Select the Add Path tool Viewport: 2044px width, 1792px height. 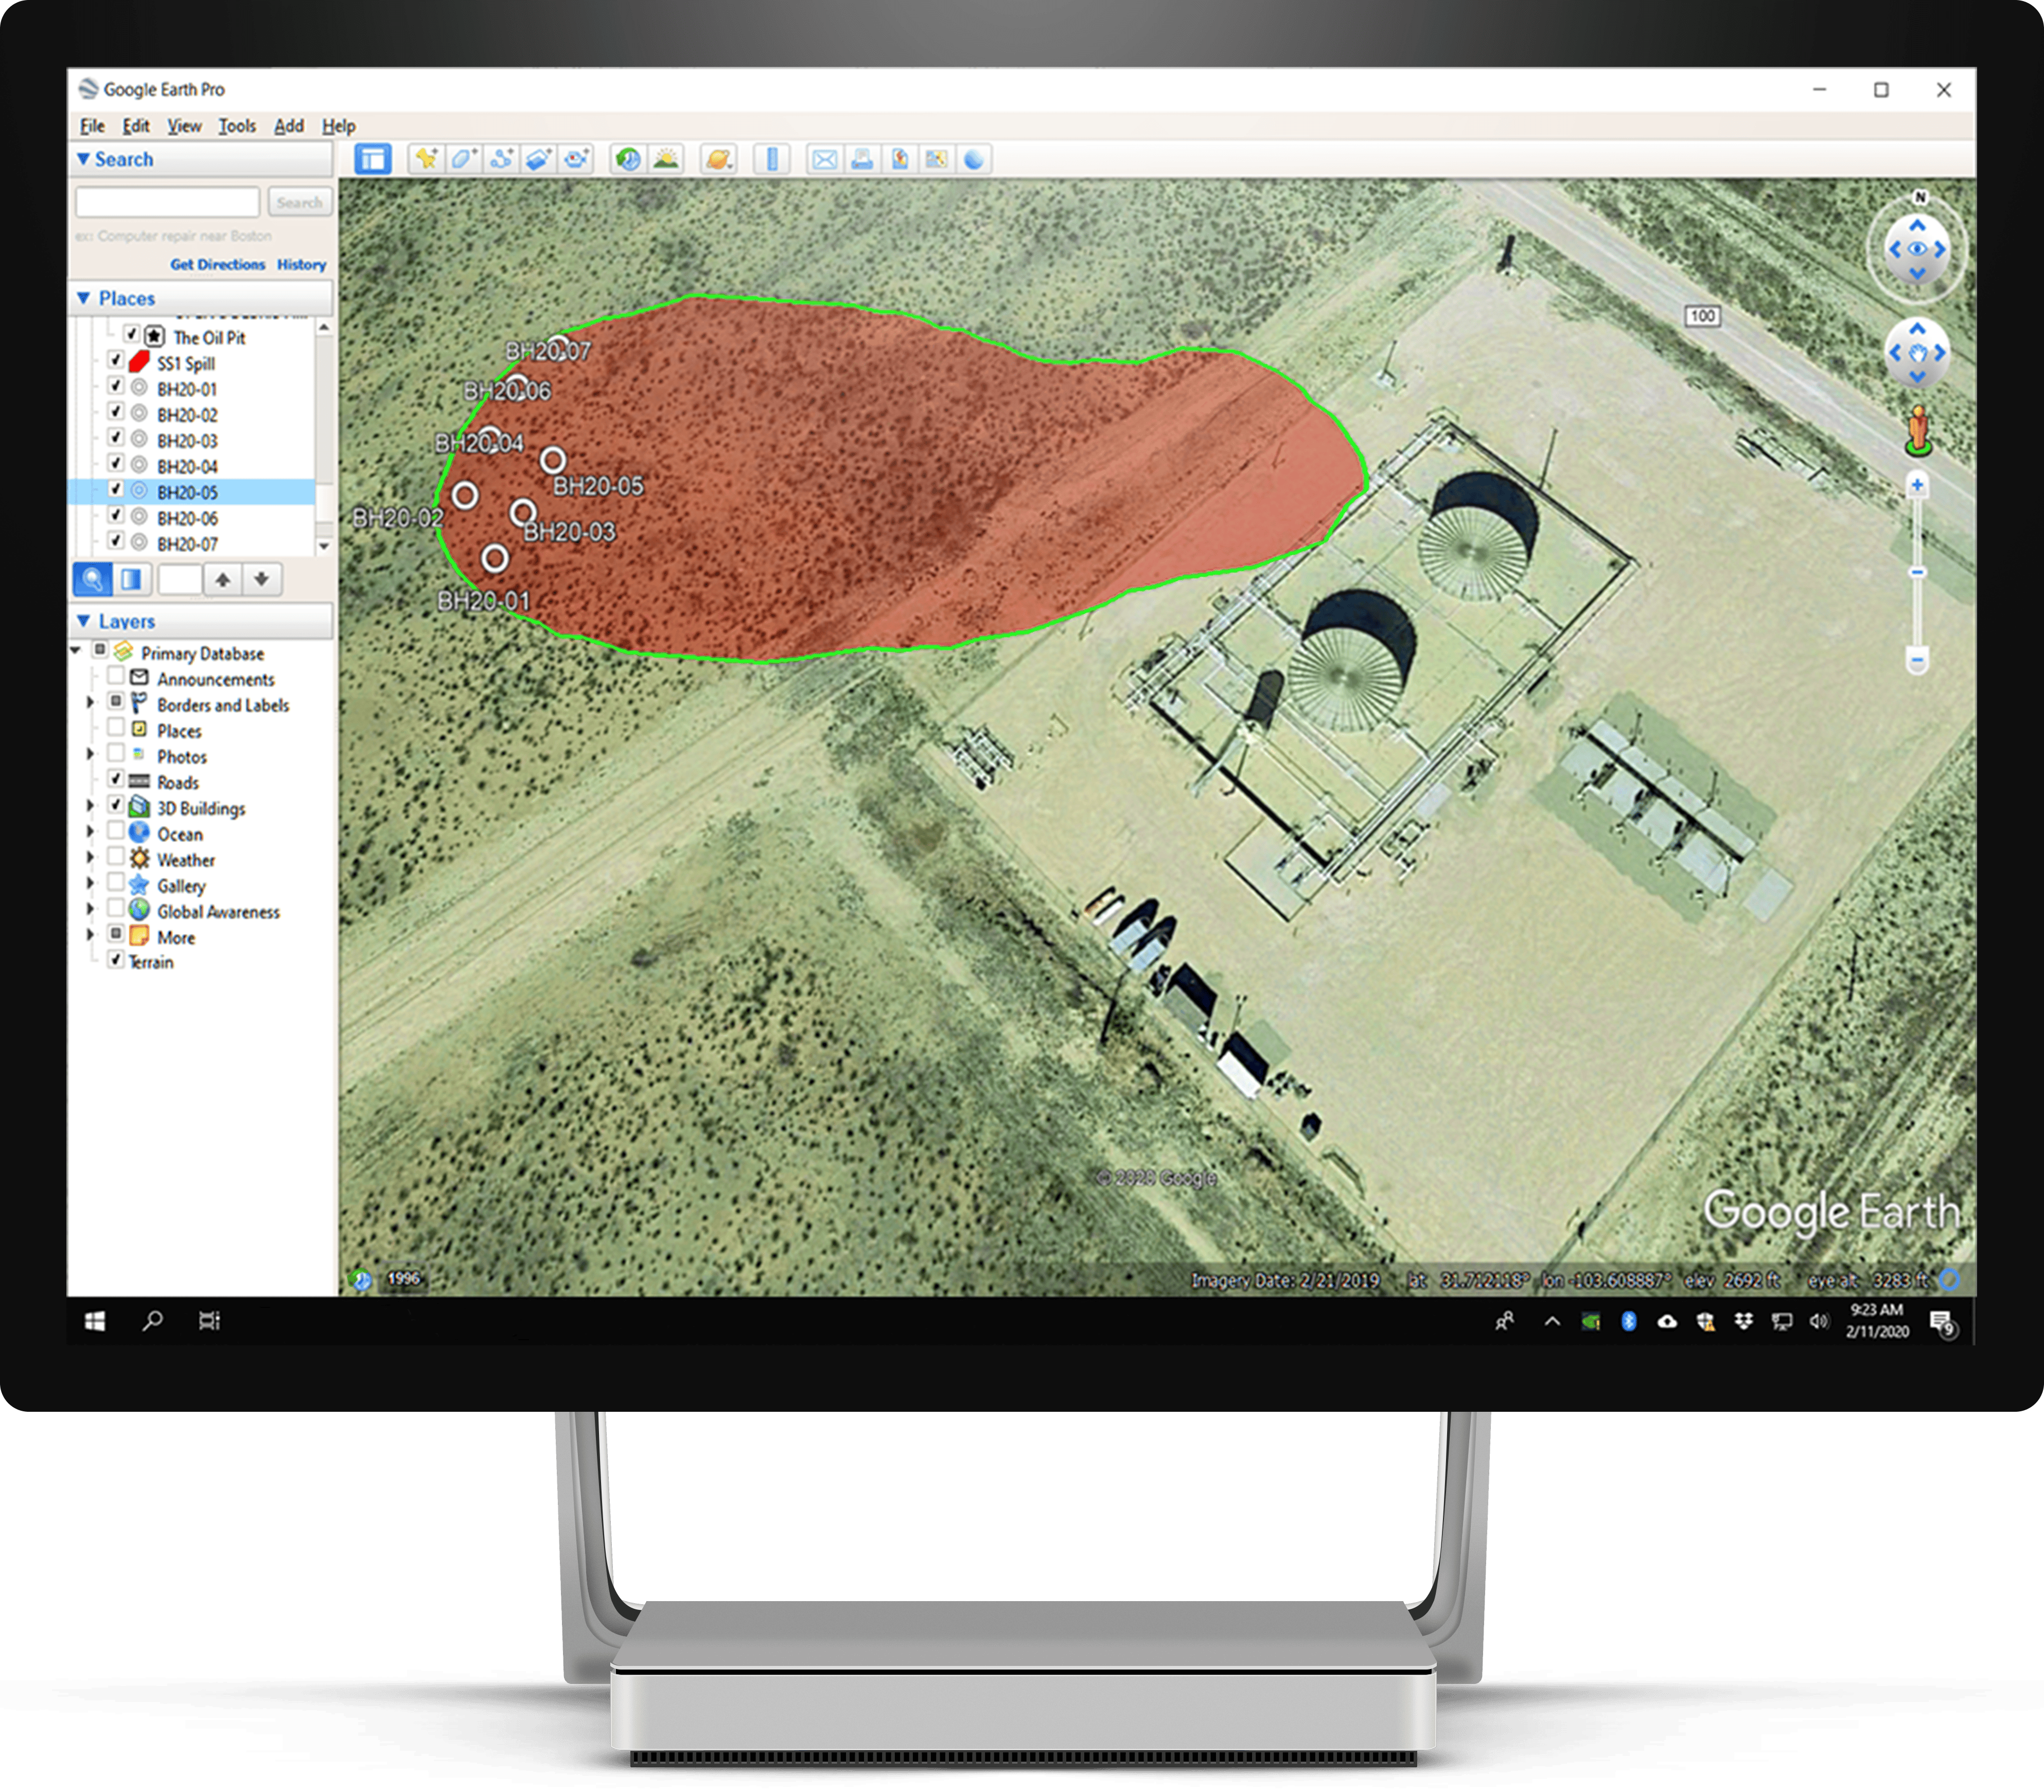coord(501,159)
